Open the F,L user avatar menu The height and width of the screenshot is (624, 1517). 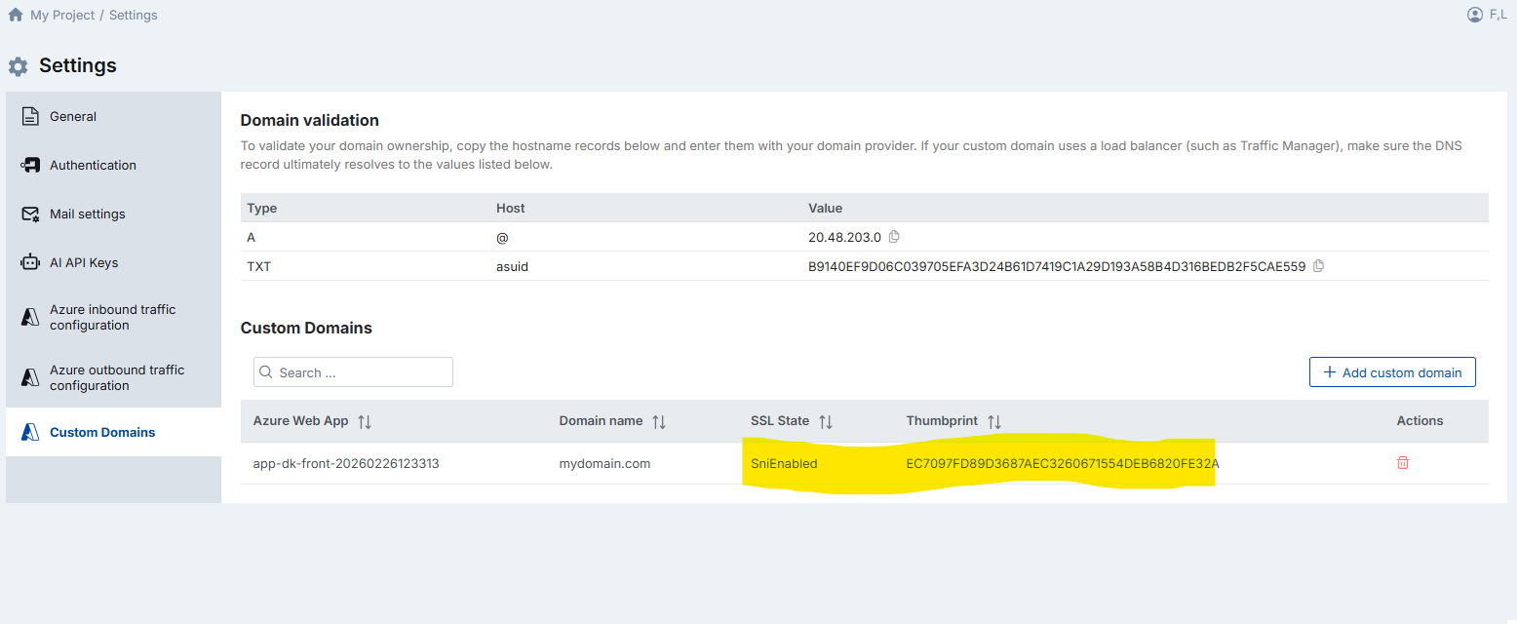tap(1475, 14)
